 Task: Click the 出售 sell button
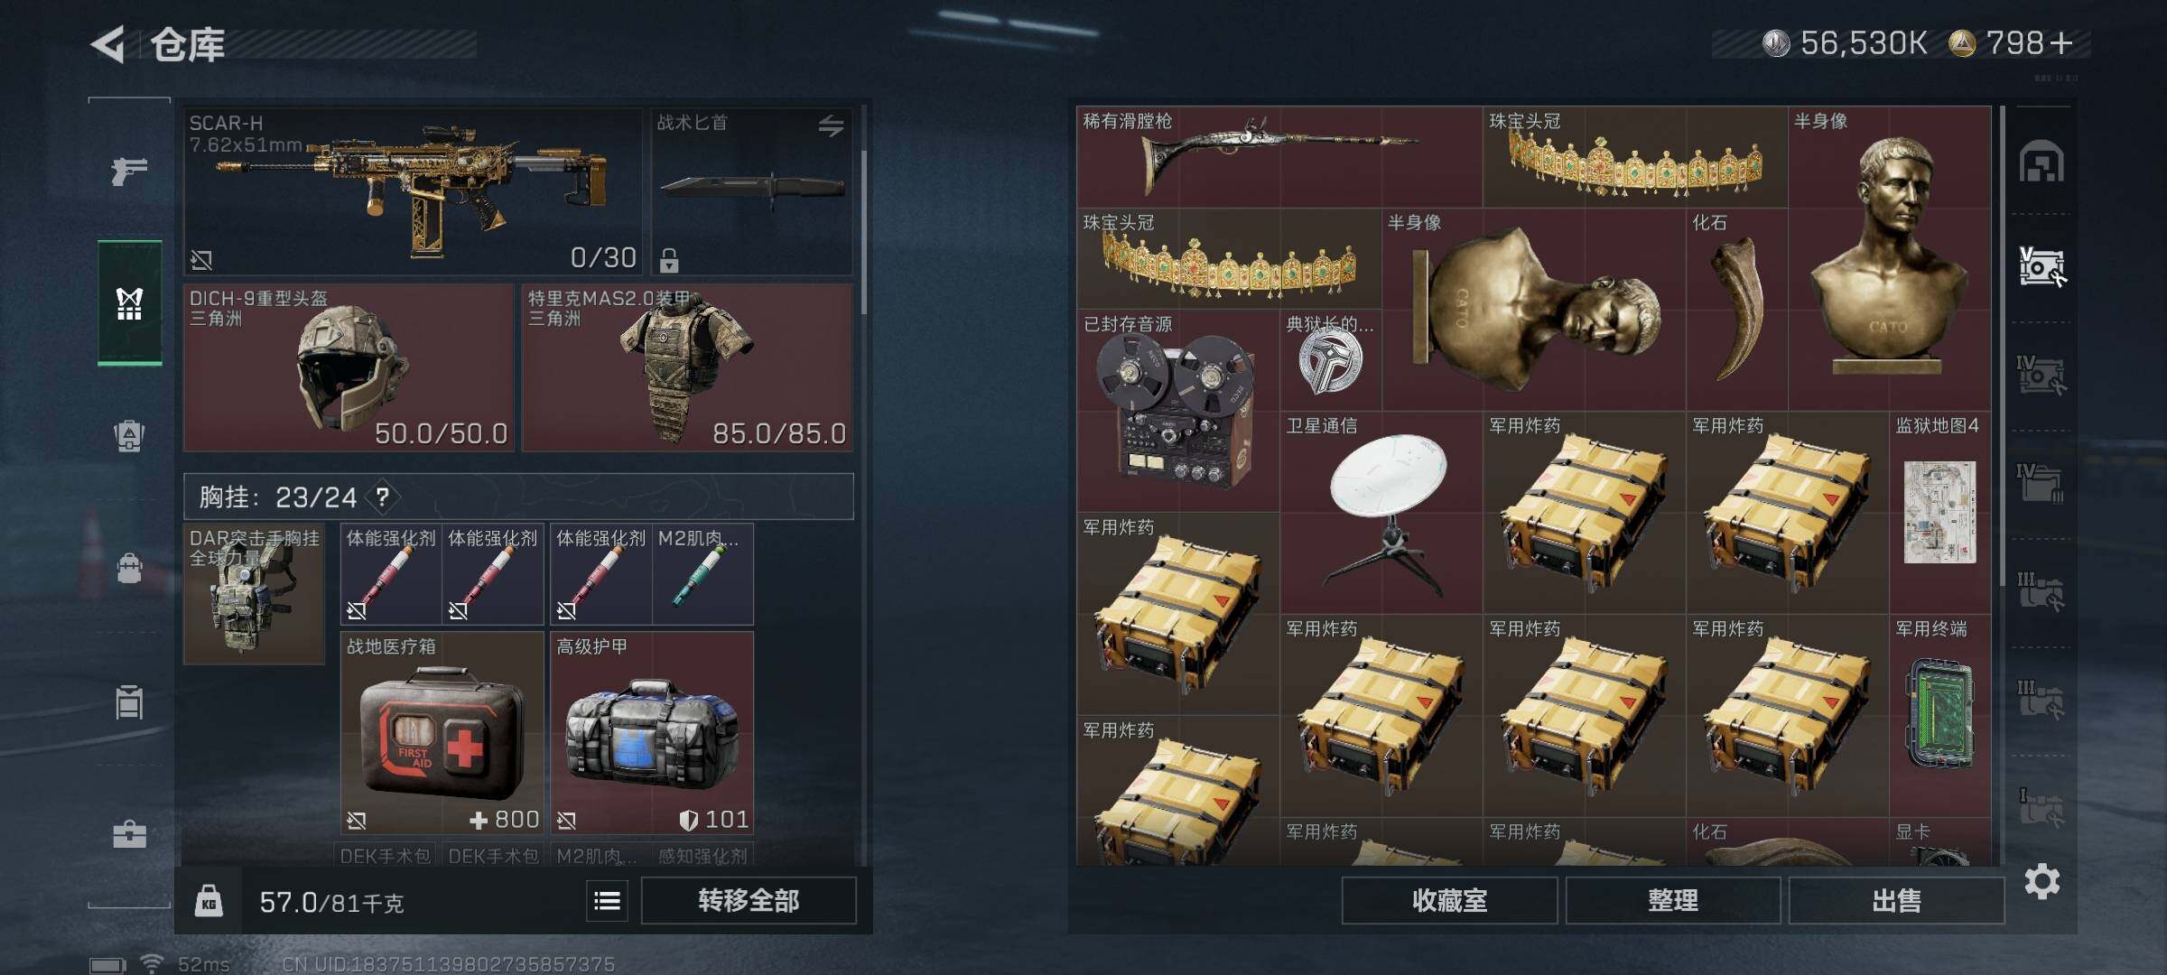(1896, 900)
